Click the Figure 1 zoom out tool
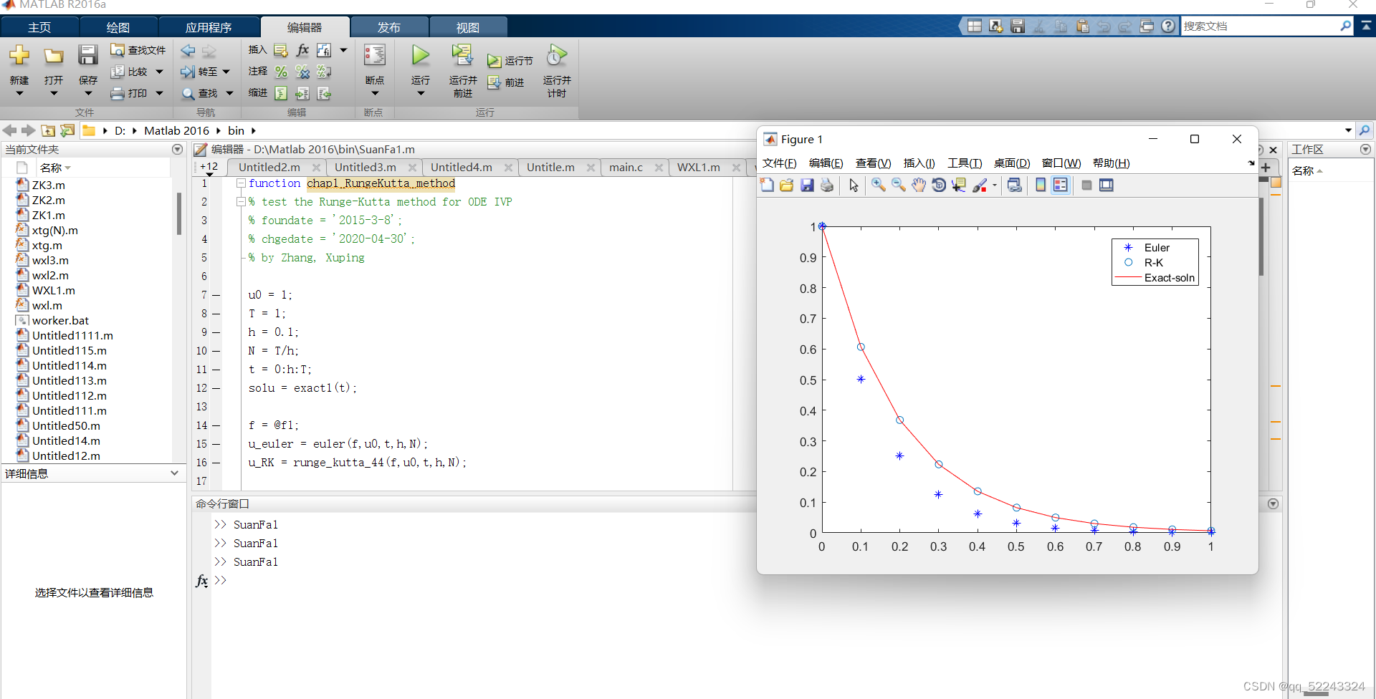This screenshot has width=1376, height=699. click(898, 185)
